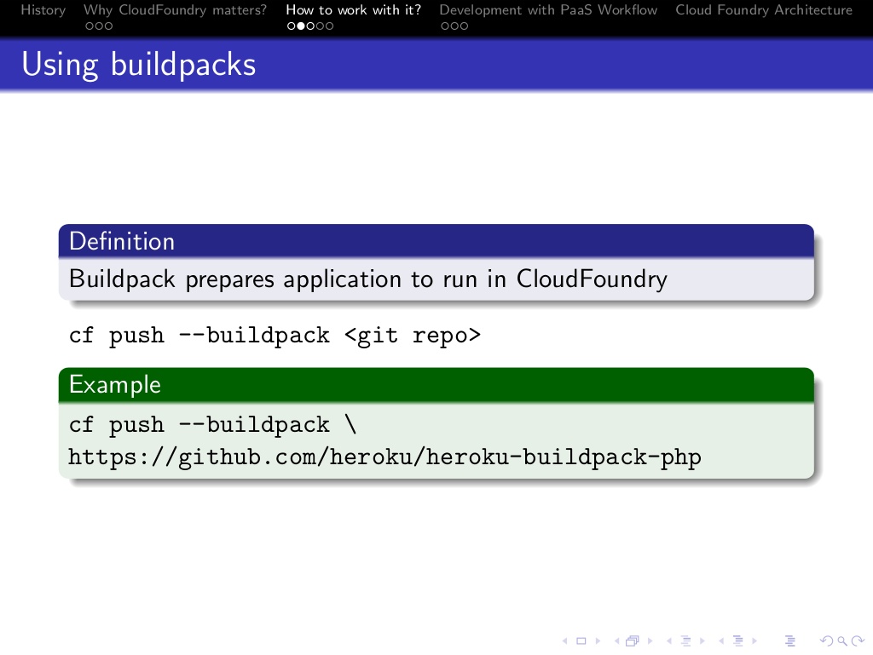Viewport: 873px width, 655px height.
Task: Click the single slide rectangle navigation icon
Action: point(581,641)
